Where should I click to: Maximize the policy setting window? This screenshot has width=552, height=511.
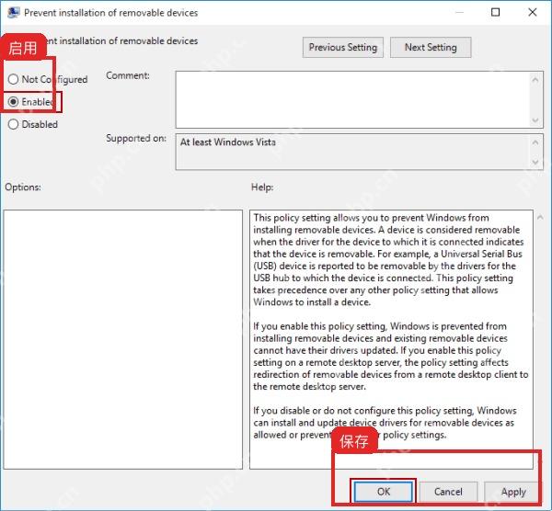click(x=495, y=12)
